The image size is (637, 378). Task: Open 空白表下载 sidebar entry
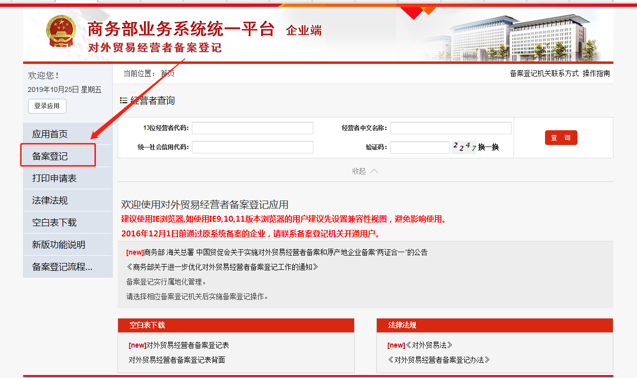[x=54, y=223]
